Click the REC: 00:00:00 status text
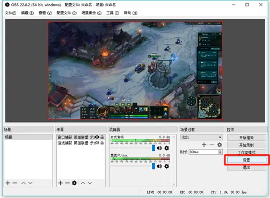The image size is (270, 198). click(191, 192)
